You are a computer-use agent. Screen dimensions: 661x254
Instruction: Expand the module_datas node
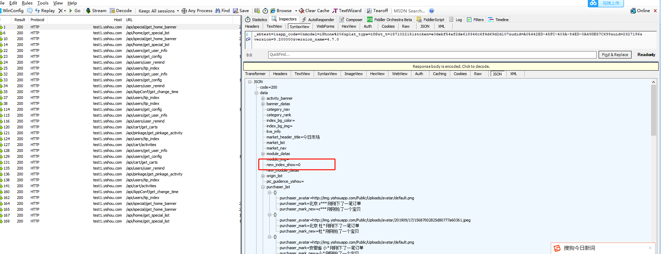coord(263,154)
